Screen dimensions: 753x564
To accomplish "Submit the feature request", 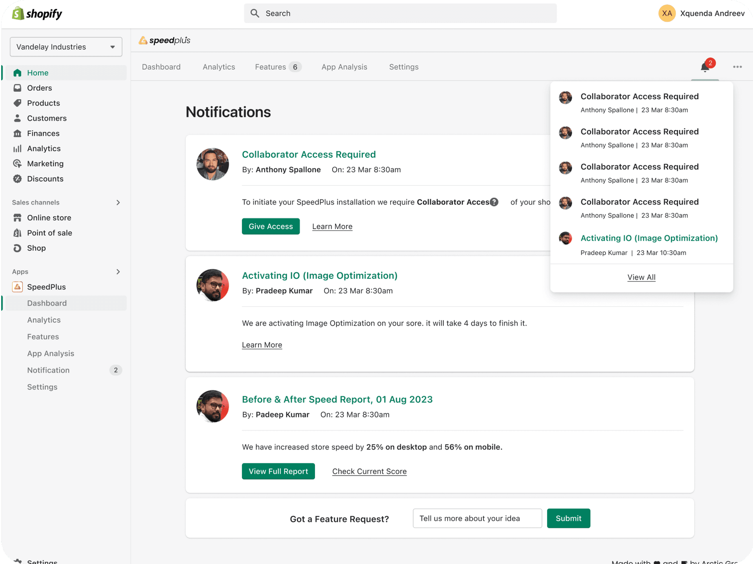I will (x=568, y=518).
